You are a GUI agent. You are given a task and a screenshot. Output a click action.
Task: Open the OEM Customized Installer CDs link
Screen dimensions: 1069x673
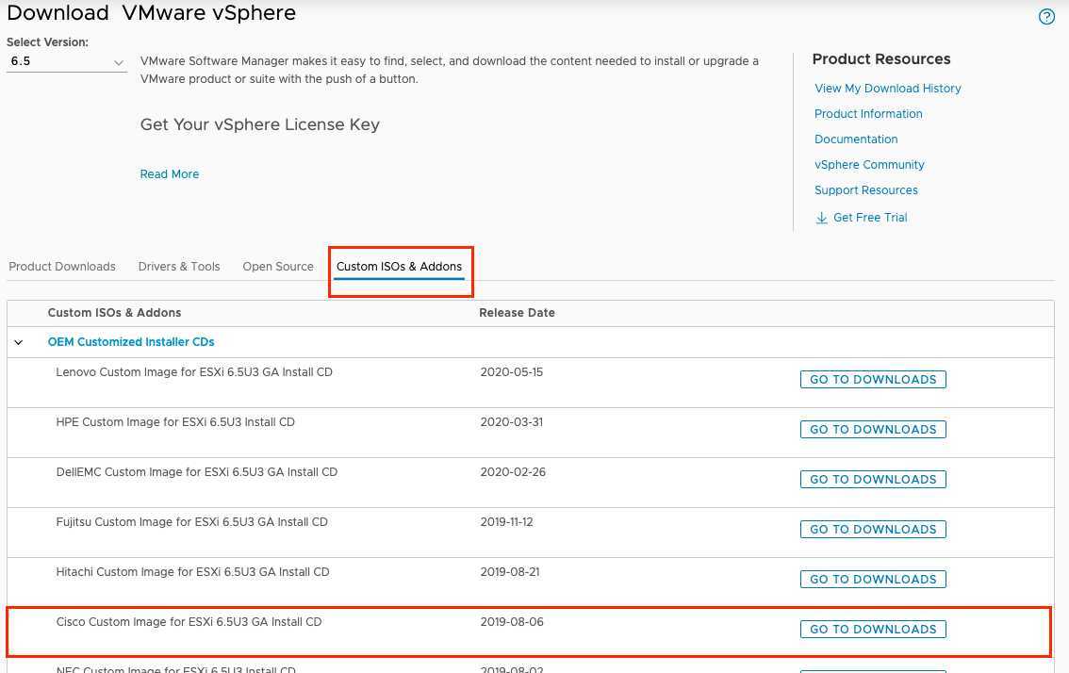[131, 341]
